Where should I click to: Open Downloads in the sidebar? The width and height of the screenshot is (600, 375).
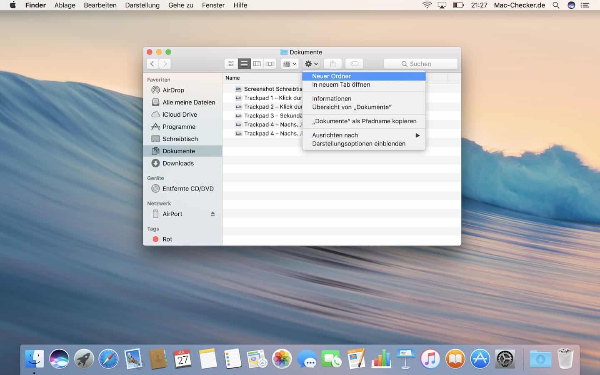[182, 163]
